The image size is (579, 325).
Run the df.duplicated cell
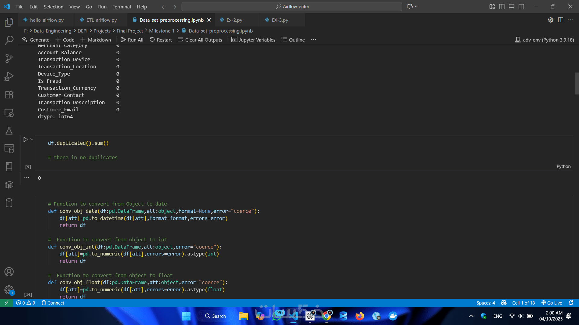point(25,139)
